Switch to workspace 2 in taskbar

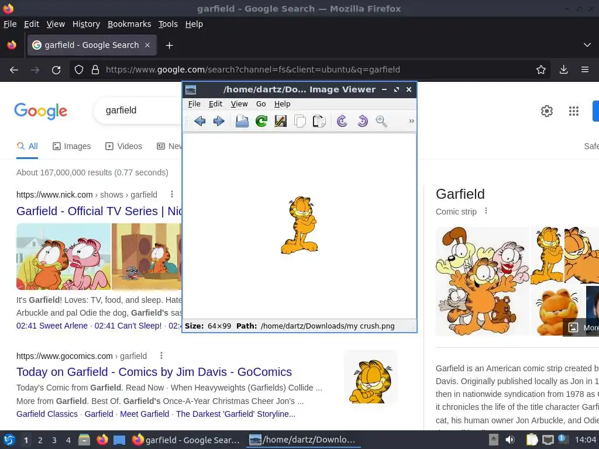(x=40, y=440)
